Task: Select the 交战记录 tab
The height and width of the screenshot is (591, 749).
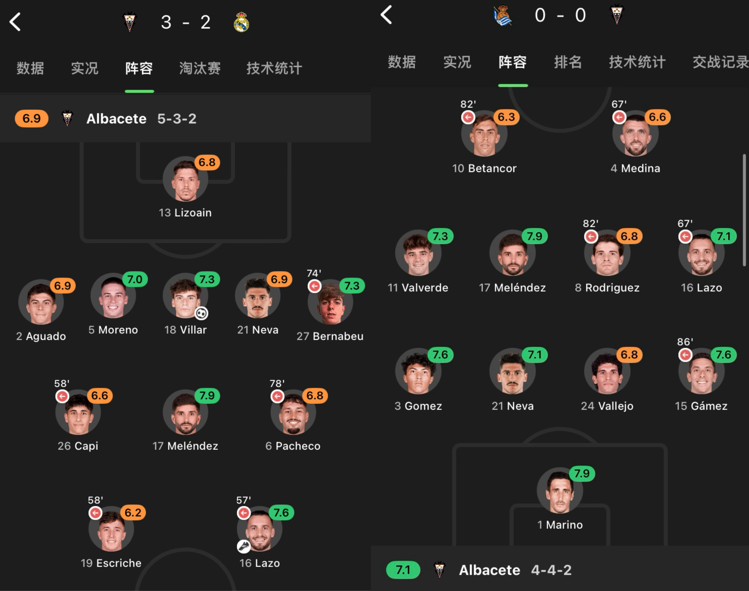Action: coord(720,63)
